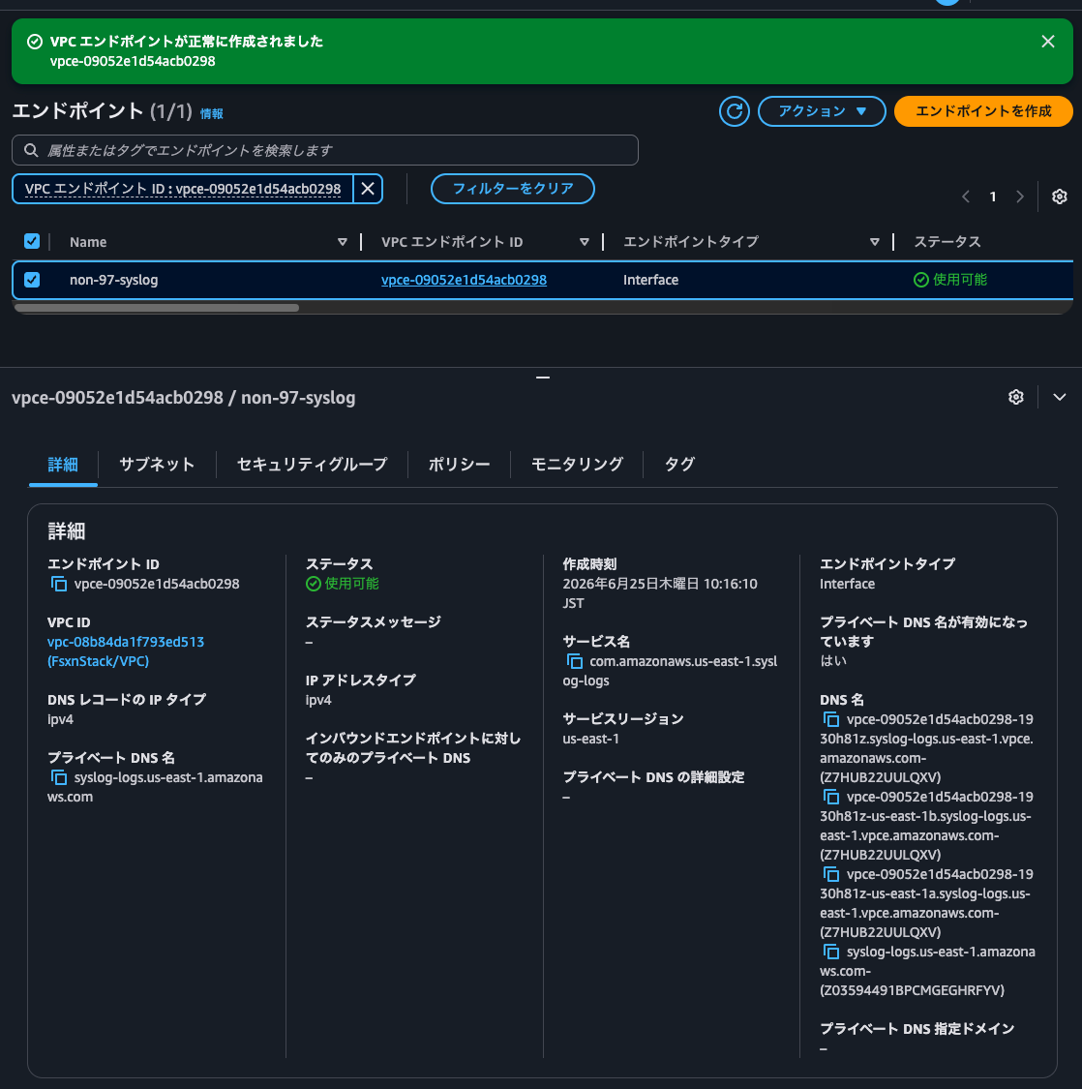Screen dimensions: 1082x1089
Task: Refresh the endpoints list
Action: coord(734,111)
